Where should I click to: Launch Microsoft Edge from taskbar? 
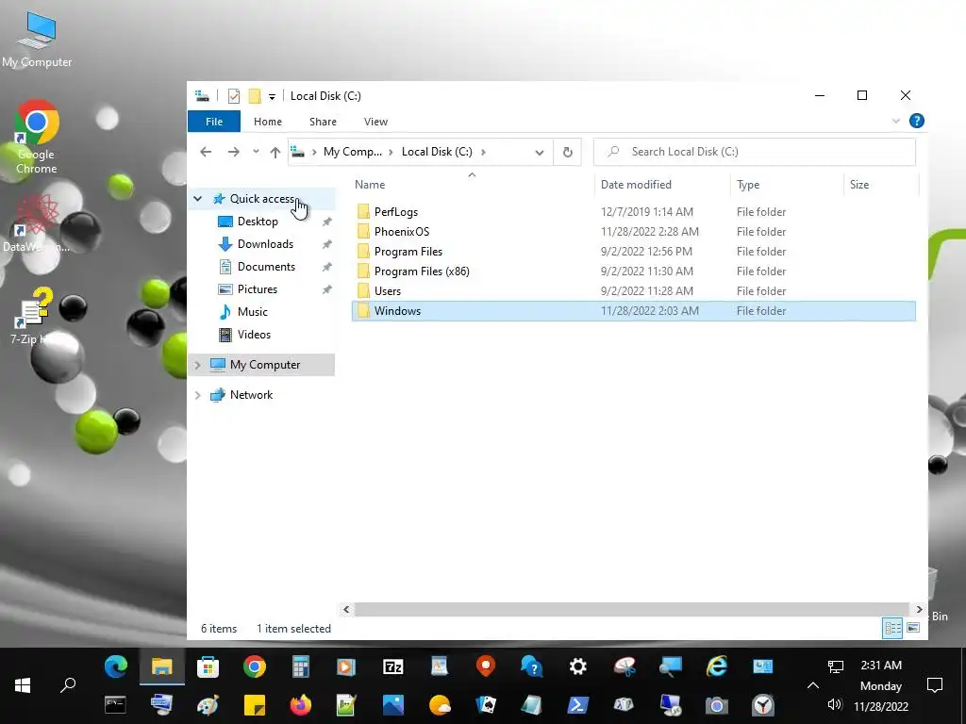pyautogui.click(x=116, y=666)
